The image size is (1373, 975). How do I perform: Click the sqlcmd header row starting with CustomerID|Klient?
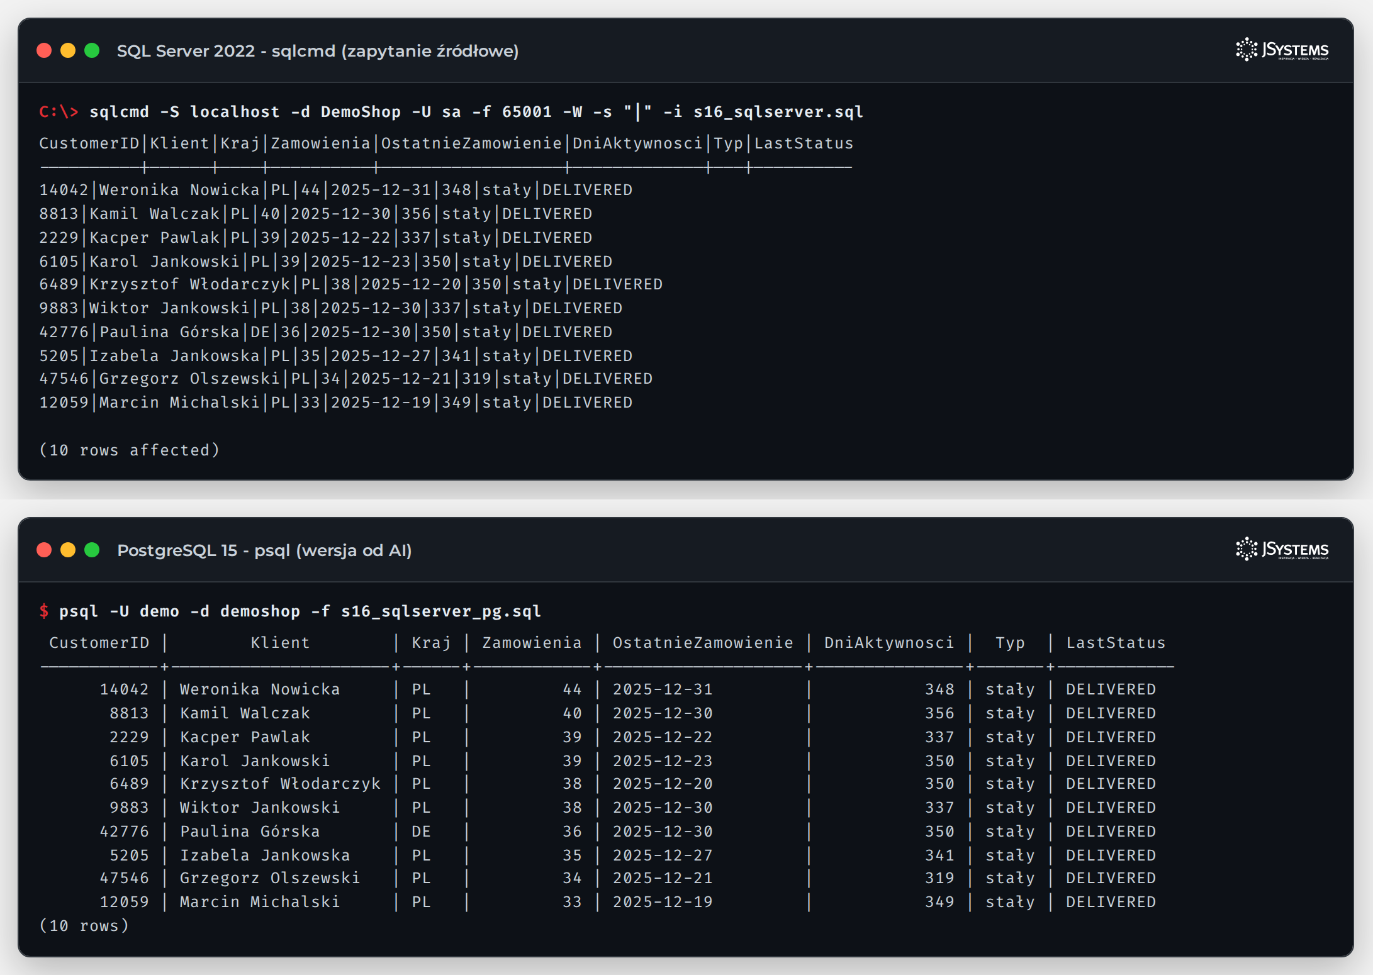point(446,143)
